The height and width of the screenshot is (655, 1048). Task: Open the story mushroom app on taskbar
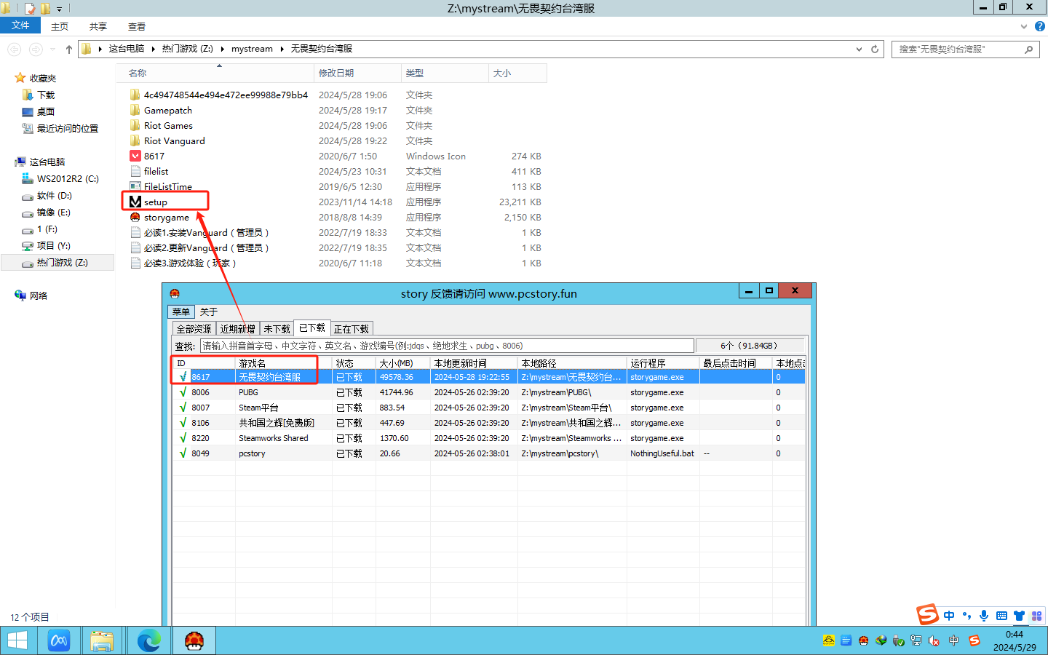click(194, 640)
